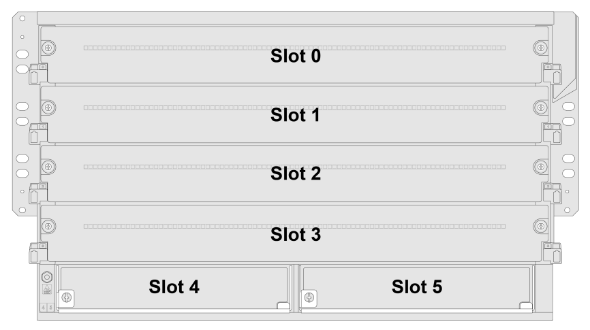Click the small slot number 5 label
The width and height of the screenshot is (590, 330).
click(x=51, y=307)
